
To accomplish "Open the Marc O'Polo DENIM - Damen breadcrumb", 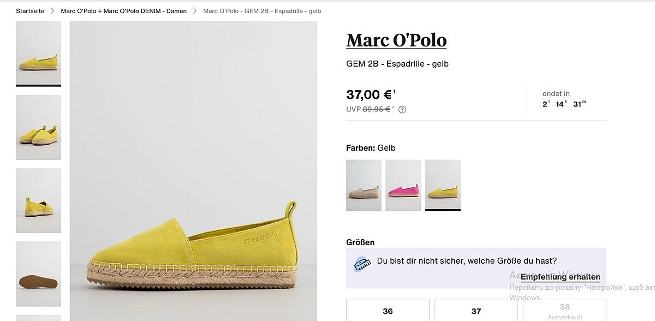I will point(123,11).
